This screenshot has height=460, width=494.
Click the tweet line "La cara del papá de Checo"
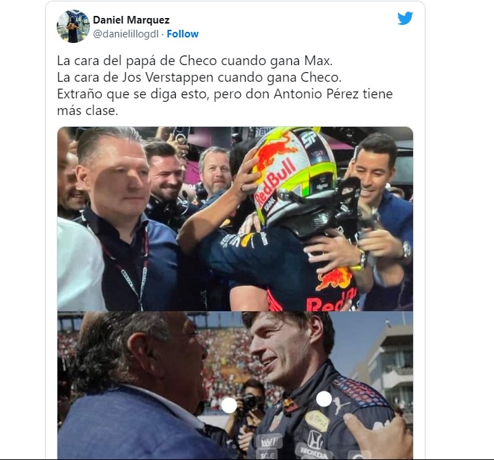(194, 60)
